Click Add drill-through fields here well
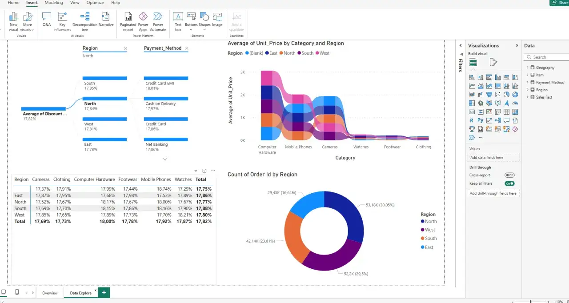The height and width of the screenshot is (303, 569). tap(494, 193)
